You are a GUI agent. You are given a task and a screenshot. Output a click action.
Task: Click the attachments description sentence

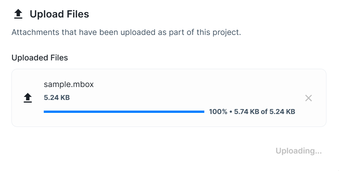pos(126,32)
